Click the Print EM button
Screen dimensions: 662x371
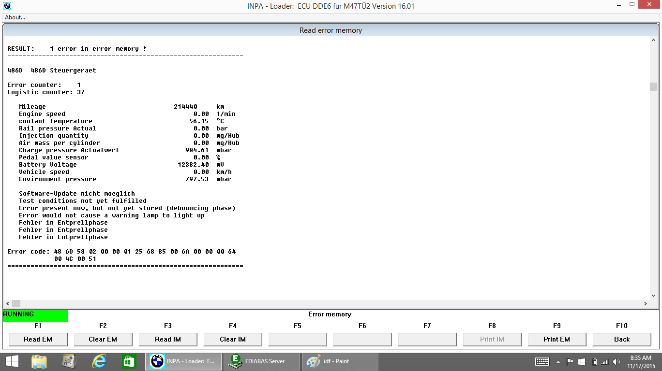(557, 339)
